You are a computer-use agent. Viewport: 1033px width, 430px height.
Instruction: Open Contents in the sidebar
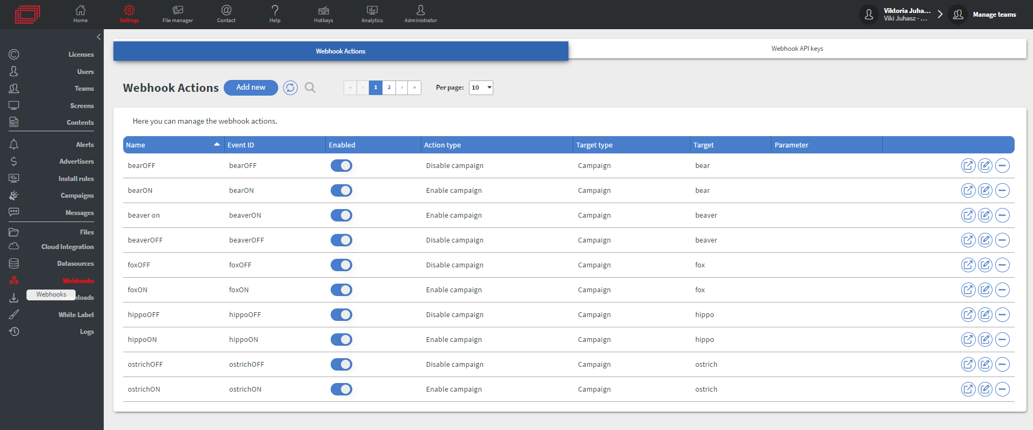[81, 123]
